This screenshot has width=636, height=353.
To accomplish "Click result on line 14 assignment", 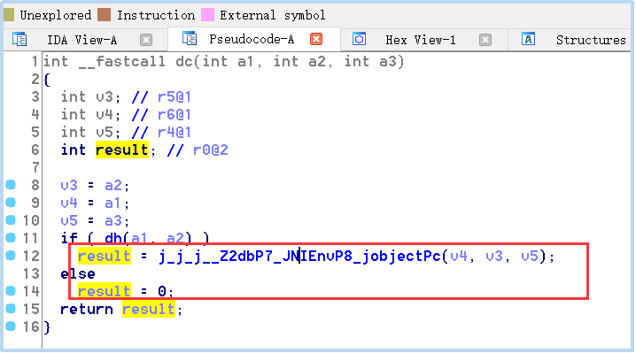I will click(x=105, y=291).
